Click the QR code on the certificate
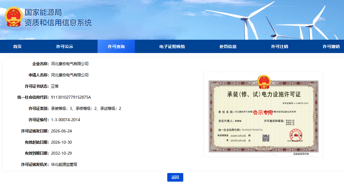The width and height of the screenshot is (344, 184). (266, 138)
